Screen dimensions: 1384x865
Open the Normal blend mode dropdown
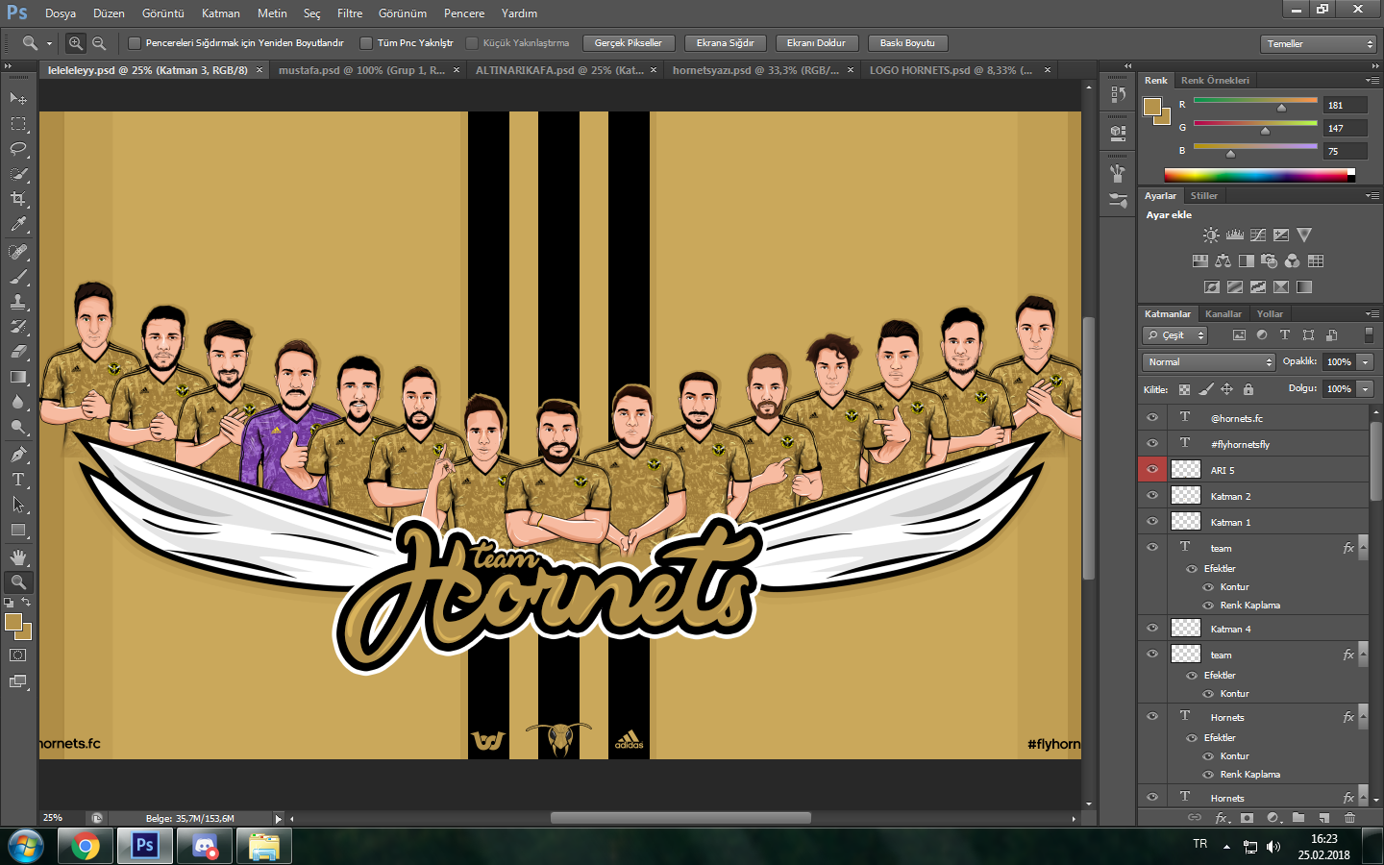tap(1209, 362)
